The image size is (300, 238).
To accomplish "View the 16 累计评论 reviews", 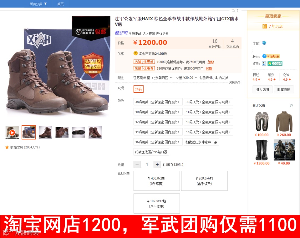I will [215, 44].
